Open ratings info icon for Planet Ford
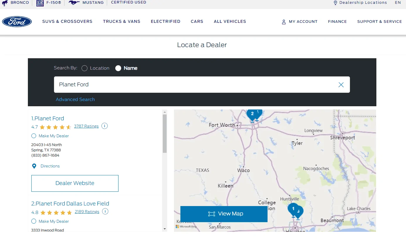Screen dimensions: 406x240 [104, 126]
